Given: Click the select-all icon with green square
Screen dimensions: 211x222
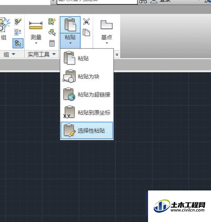Looking at the screenshot, I should tap(52, 22).
